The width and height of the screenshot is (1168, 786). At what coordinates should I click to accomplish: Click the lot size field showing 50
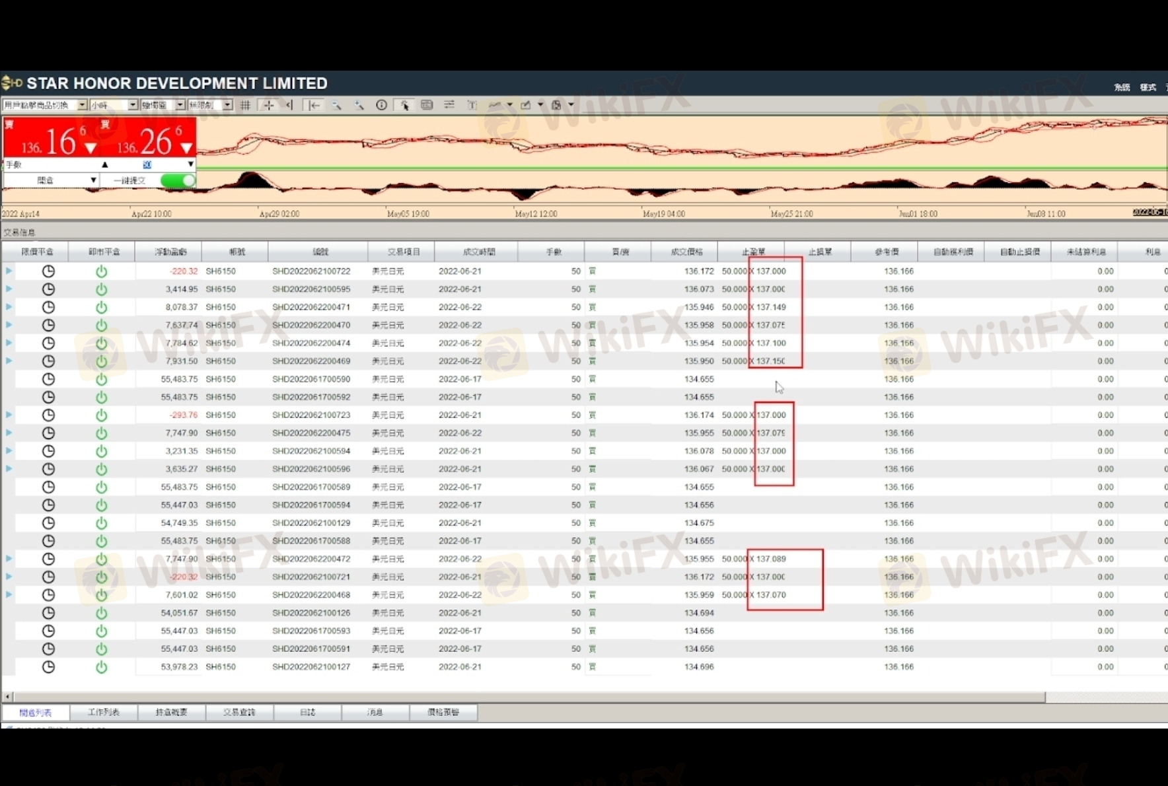pos(147,164)
